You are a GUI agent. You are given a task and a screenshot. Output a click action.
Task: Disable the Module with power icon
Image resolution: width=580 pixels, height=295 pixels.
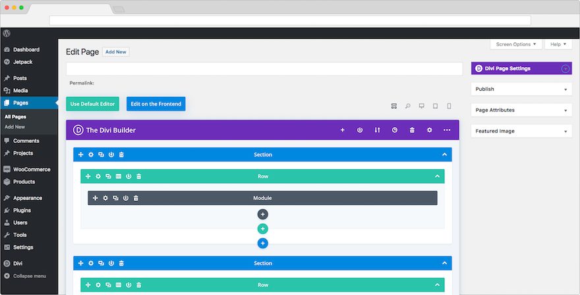(x=126, y=198)
